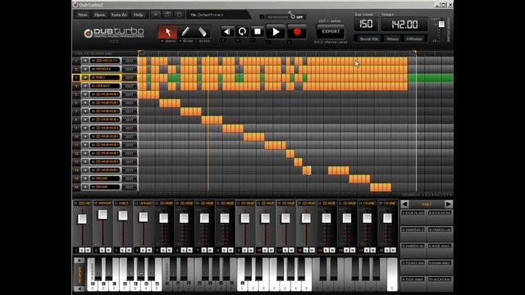The width and height of the screenshot is (525, 295).
Task: Open instrument dropdown for track 1
Action: pyautogui.click(x=85, y=61)
